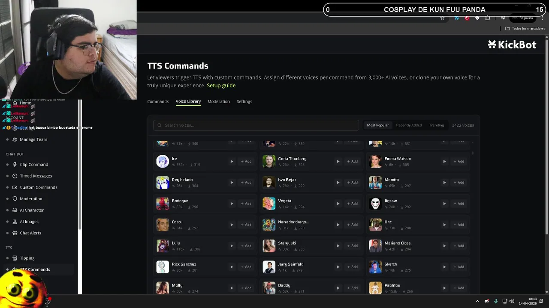549x308 pixels.
Task: Add the Mariano Closs voice
Action: coord(459,246)
